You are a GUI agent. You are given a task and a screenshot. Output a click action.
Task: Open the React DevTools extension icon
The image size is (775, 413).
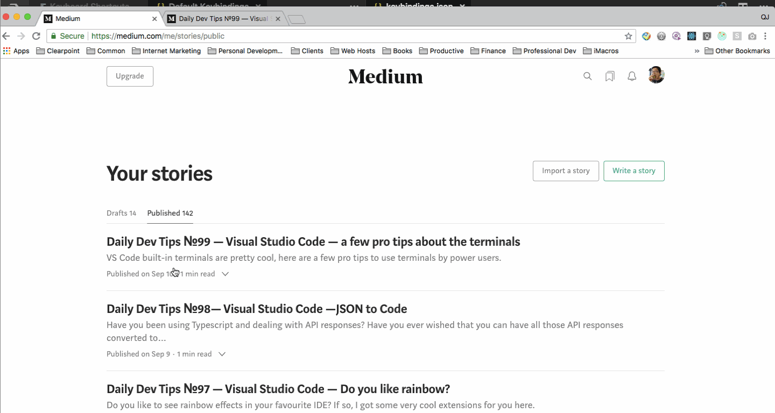692,36
